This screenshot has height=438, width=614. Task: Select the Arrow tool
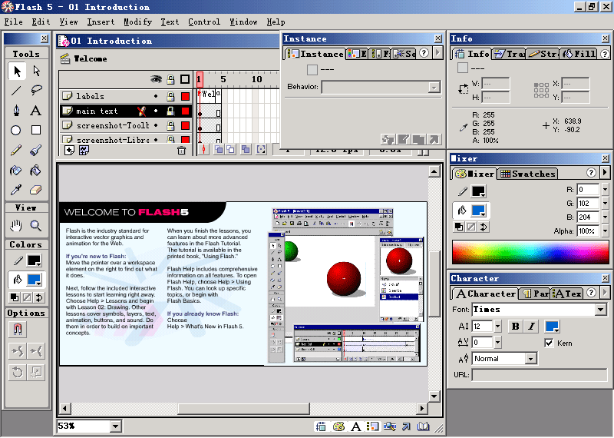pos(16,71)
